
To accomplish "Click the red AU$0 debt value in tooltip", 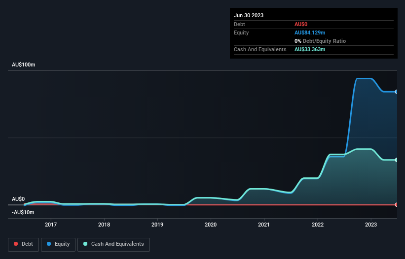I will pyautogui.click(x=301, y=24).
